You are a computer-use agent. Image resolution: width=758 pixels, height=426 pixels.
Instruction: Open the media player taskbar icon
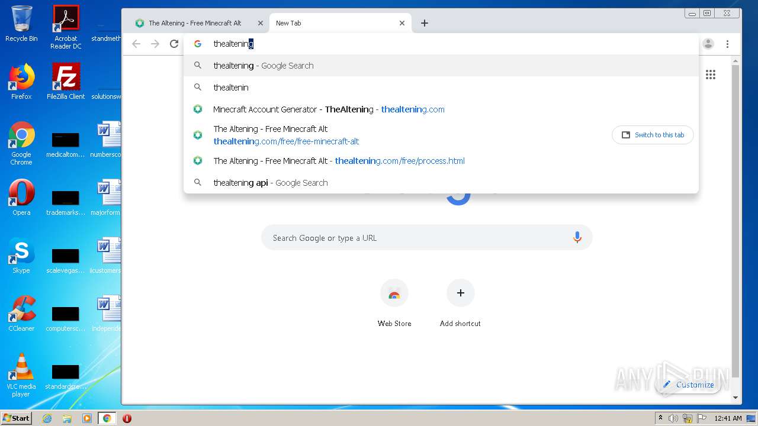point(87,418)
